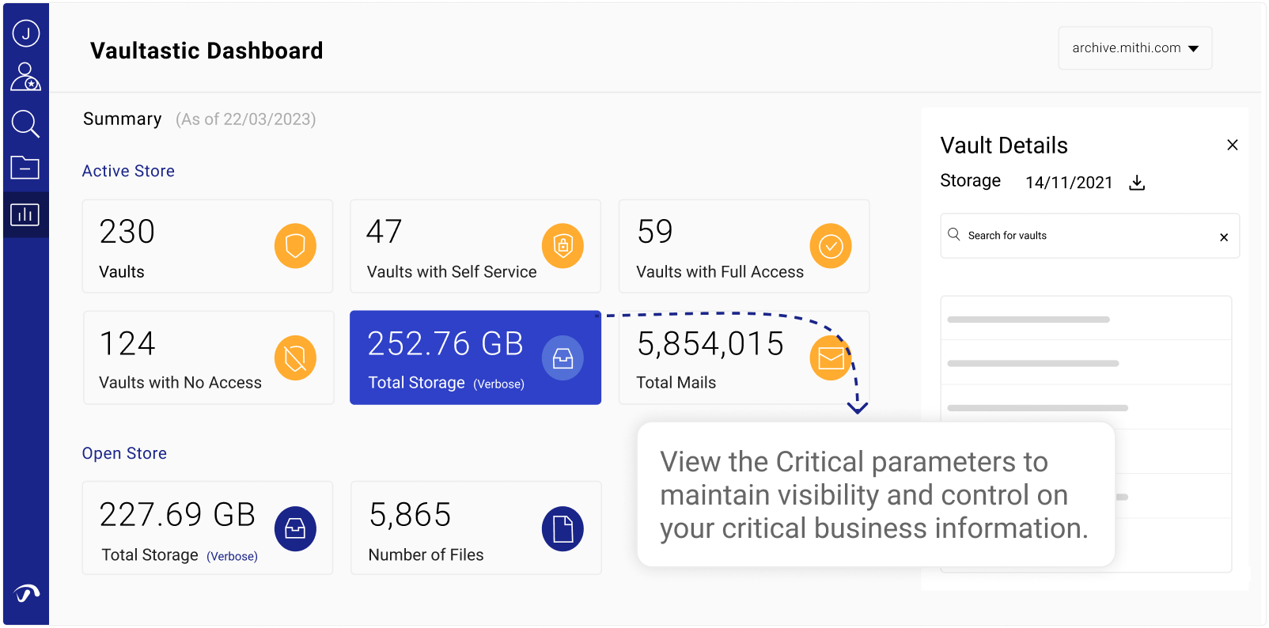Click the Verbose link under Open Store storage
1269x628 pixels.
click(x=232, y=556)
